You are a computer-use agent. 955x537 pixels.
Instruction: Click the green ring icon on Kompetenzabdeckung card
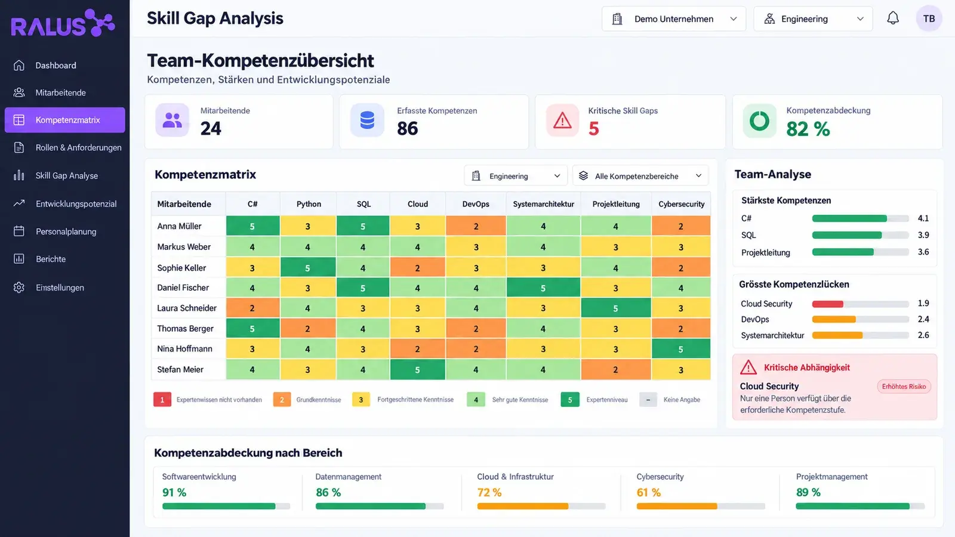click(760, 121)
